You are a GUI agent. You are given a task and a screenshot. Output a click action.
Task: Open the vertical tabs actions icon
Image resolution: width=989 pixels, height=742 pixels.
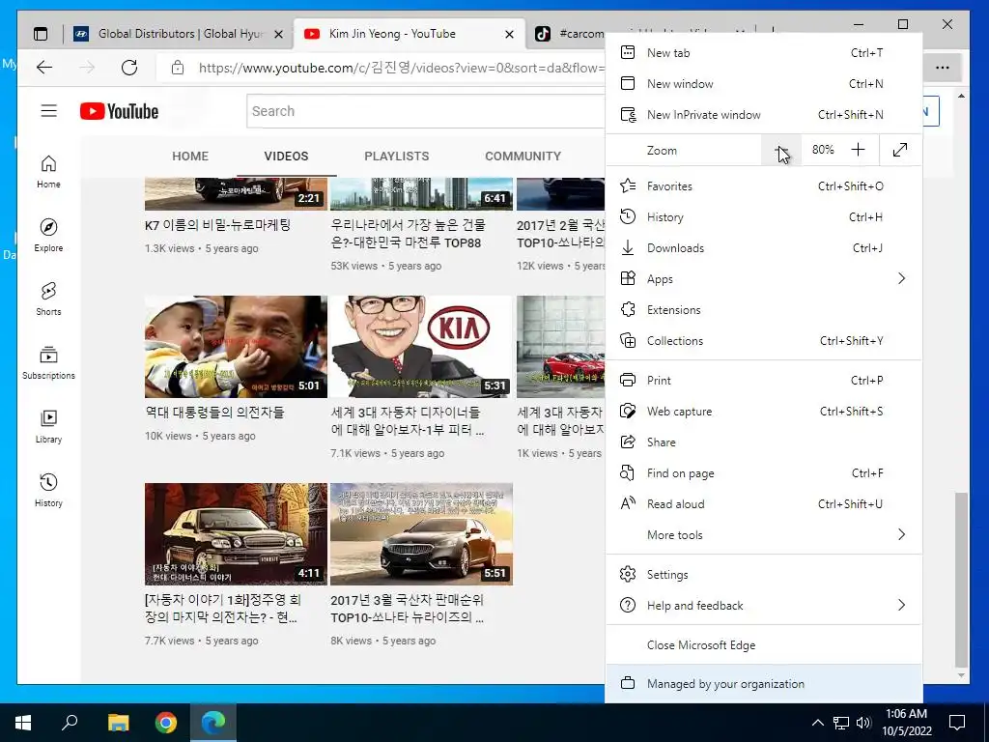pyautogui.click(x=41, y=34)
